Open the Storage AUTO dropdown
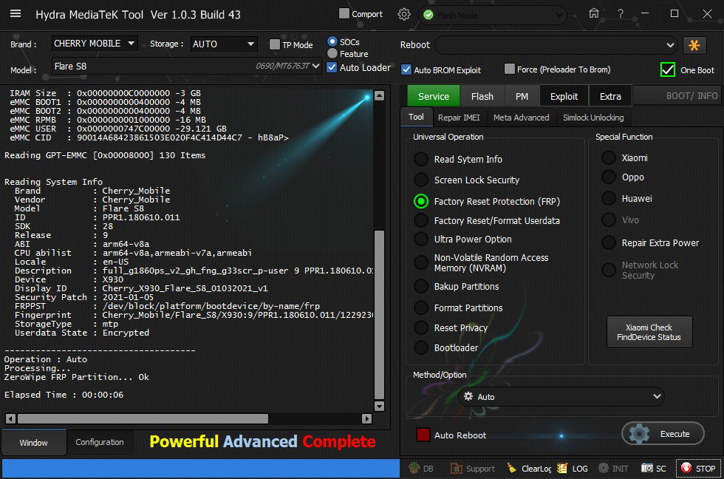The height and width of the screenshot is (479, 724). coord(223,44)
